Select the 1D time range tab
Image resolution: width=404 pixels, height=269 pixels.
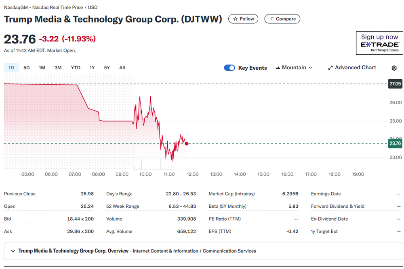tap(11, 68)
